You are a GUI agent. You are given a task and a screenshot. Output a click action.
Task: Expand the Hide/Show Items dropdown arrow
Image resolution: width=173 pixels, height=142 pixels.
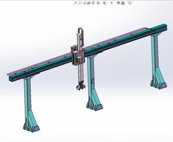115,3
